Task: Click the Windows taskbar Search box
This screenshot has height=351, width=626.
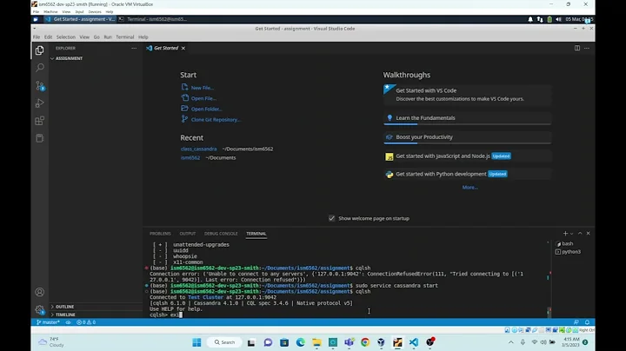Action: (x=225, y=342)
